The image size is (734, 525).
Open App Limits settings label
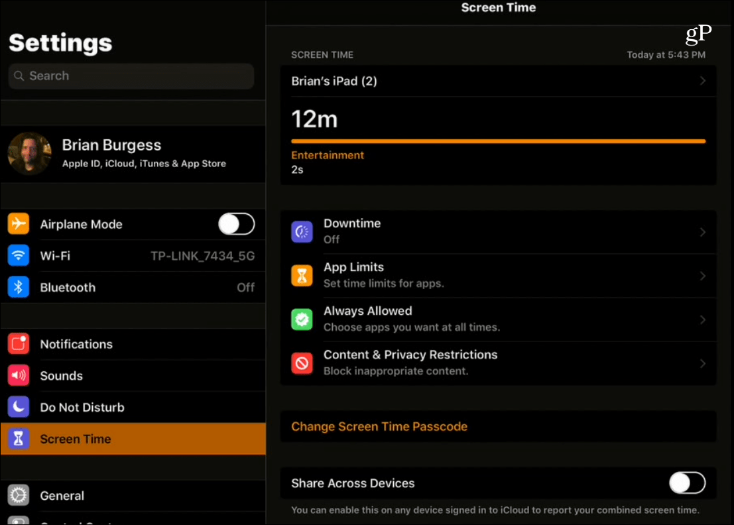click(x=353, y=267)
